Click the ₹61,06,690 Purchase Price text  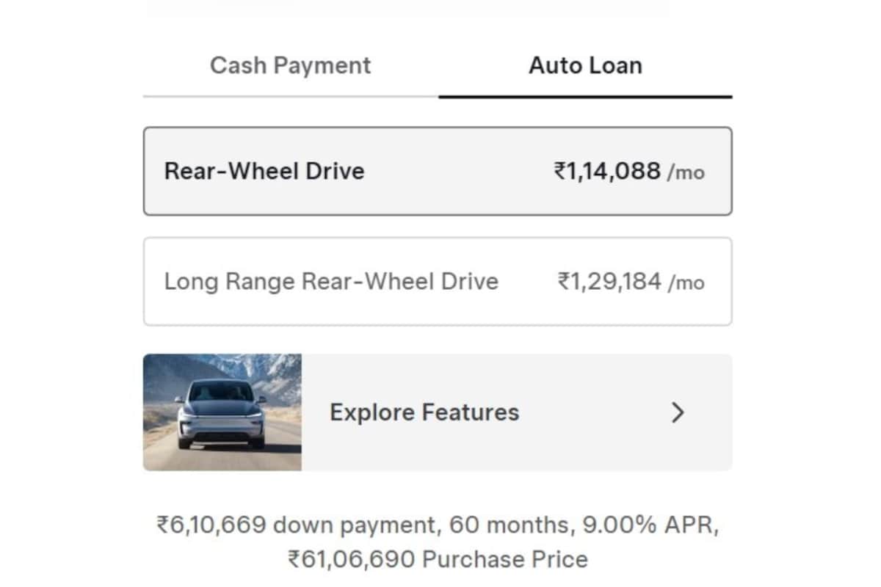coord(438,560)
